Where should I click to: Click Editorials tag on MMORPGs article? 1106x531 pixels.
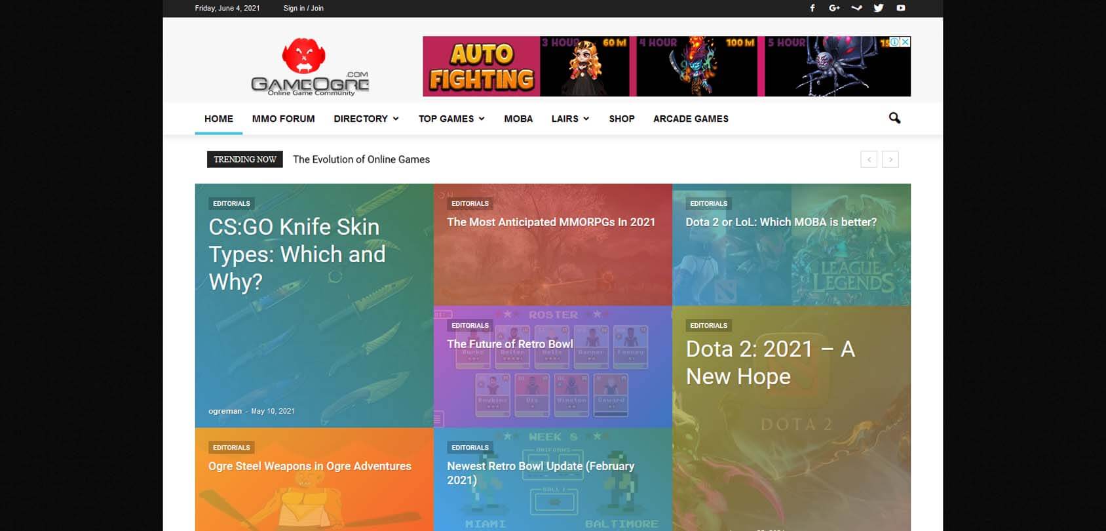tap(470, 204)
